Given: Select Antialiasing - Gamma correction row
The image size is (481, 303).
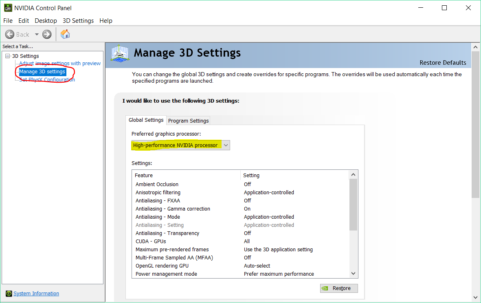Looking at the screenshot, I should click(241, 209).
